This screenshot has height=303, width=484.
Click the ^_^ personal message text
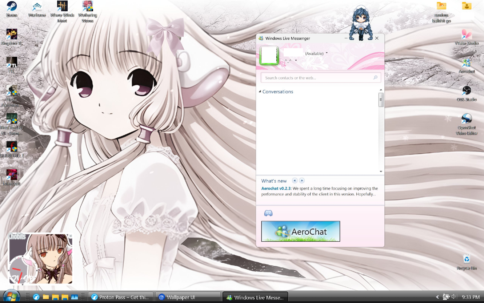click(x=288, y=60)
